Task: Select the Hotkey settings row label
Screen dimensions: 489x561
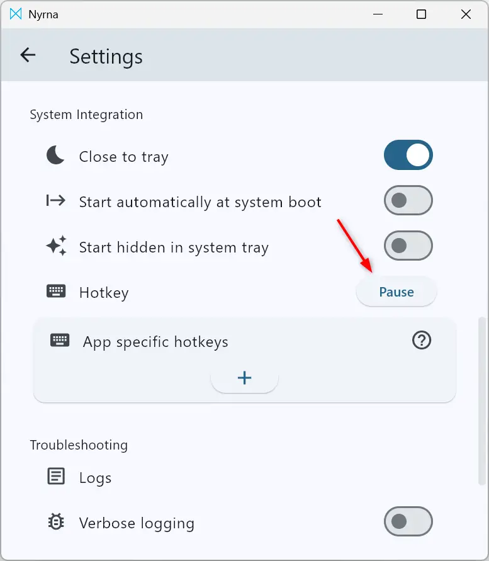Action: 104,293
